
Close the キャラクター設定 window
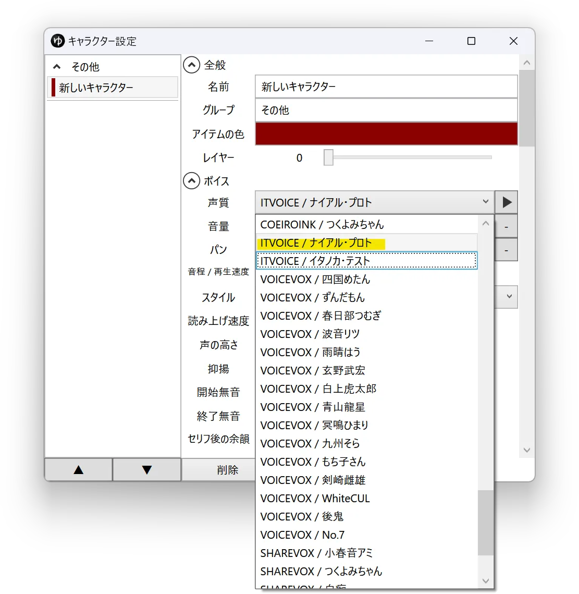click(513, 41)
